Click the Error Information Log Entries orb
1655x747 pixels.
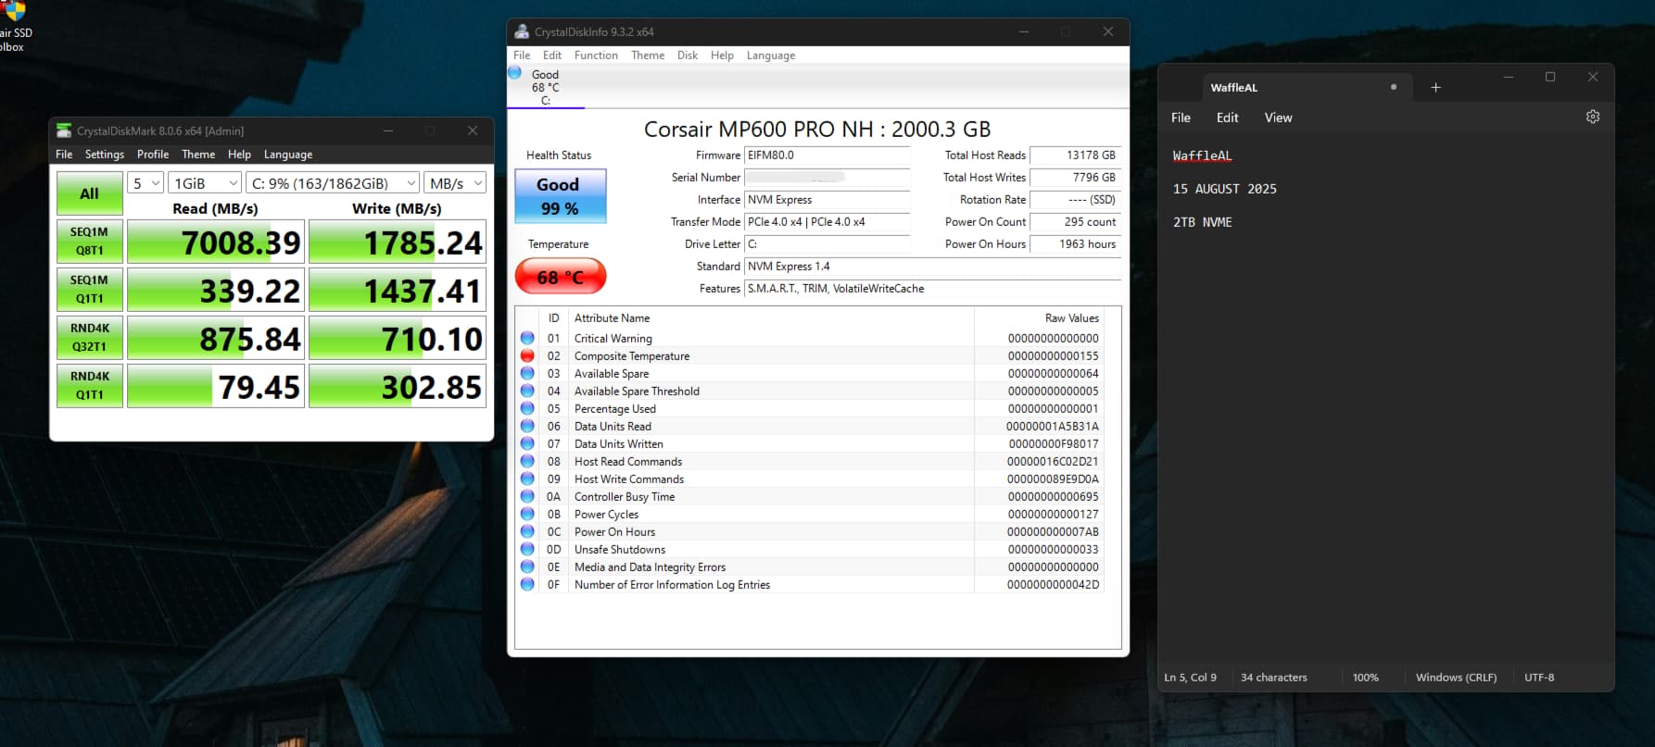click(x=527, y=584)
